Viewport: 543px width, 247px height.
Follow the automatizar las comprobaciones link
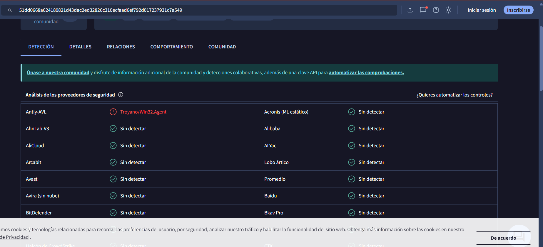click(x=366, y=72)
